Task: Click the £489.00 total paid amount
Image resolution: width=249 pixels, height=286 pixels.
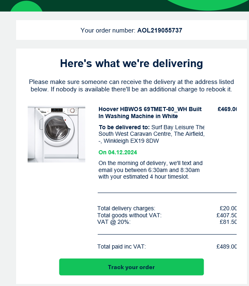Action: [x=226, y=246]
